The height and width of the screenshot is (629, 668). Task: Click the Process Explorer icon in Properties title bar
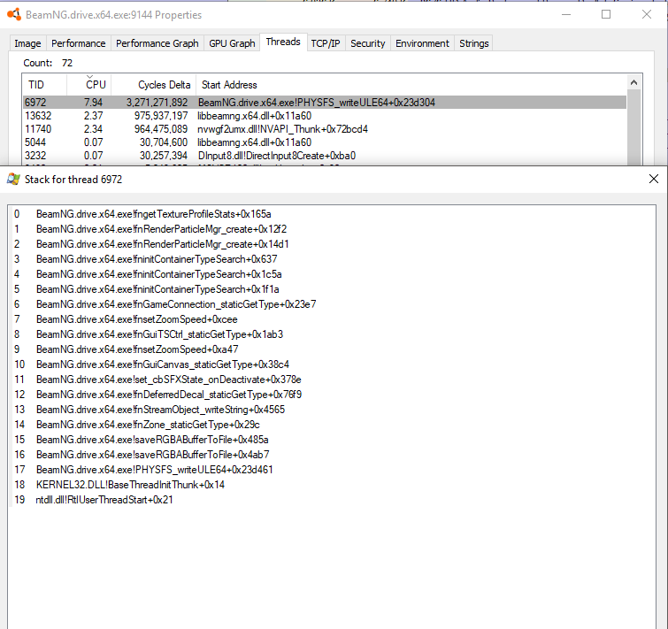(14, 15)
